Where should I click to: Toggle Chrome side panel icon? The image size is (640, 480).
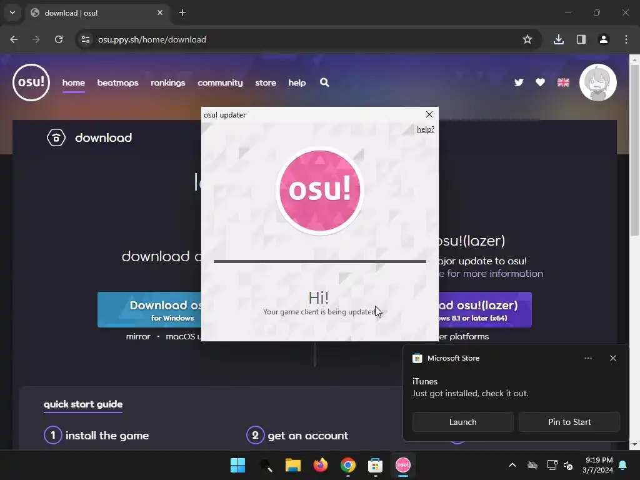[x=581, y=39]
